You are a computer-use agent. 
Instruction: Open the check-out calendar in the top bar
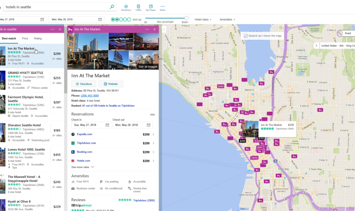(x=100, y=19)
